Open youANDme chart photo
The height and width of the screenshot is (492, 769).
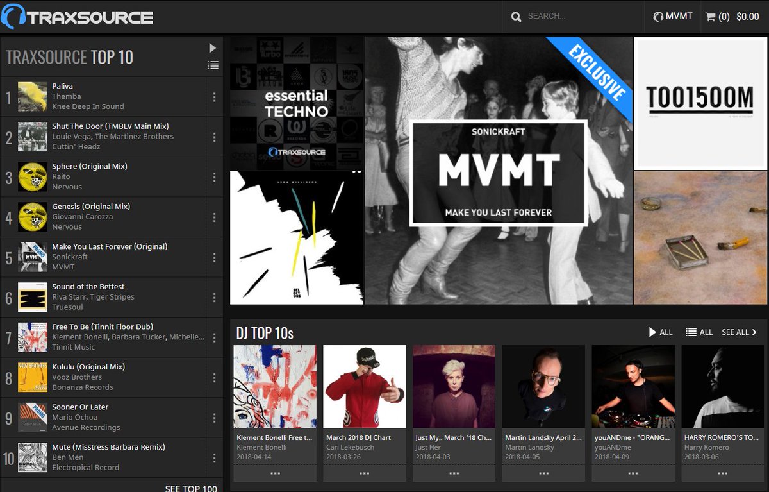(633, 387)
